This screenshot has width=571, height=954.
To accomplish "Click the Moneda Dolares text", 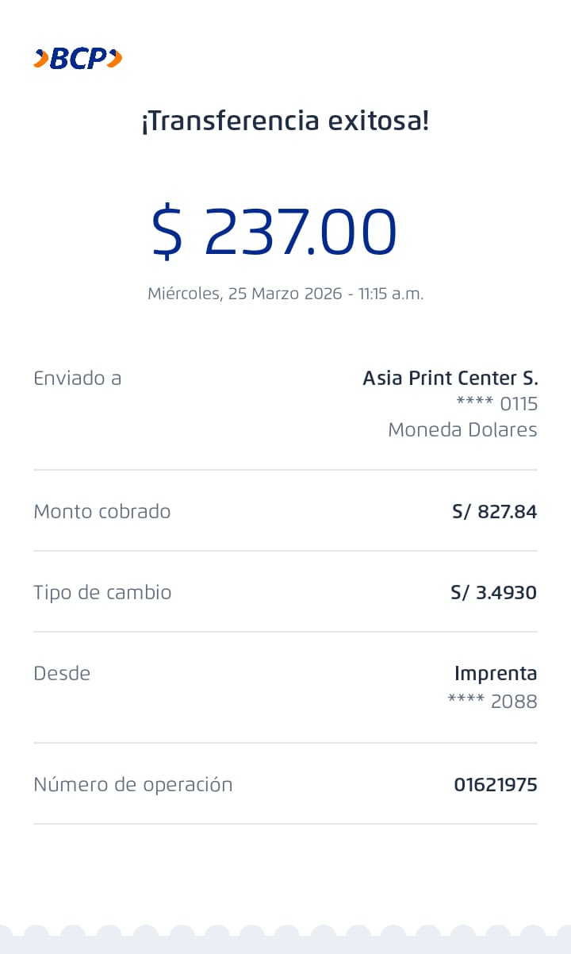I will [x=462, y=430].
